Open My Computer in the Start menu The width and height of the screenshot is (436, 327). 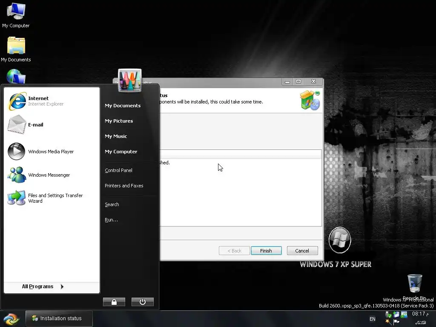tap(121, 152)
